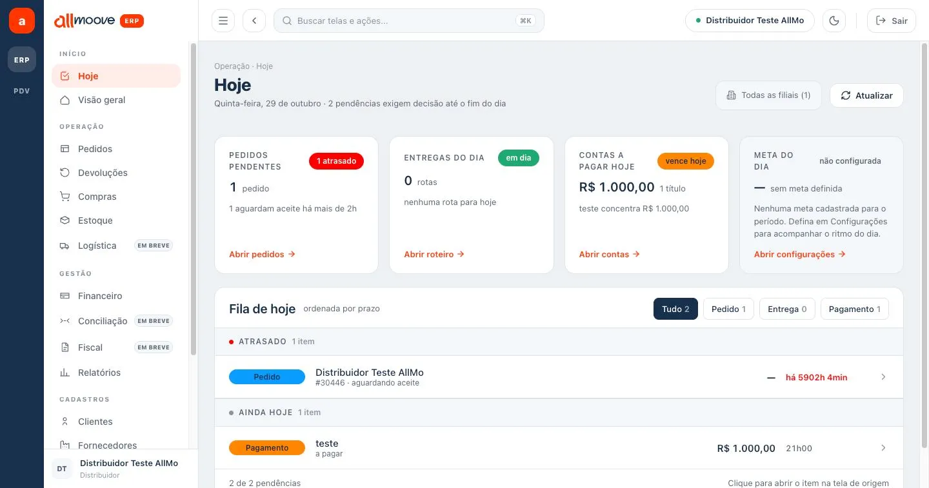
Task: Click the orange Pagamento tag badge
Action: [x=267, y=448]
